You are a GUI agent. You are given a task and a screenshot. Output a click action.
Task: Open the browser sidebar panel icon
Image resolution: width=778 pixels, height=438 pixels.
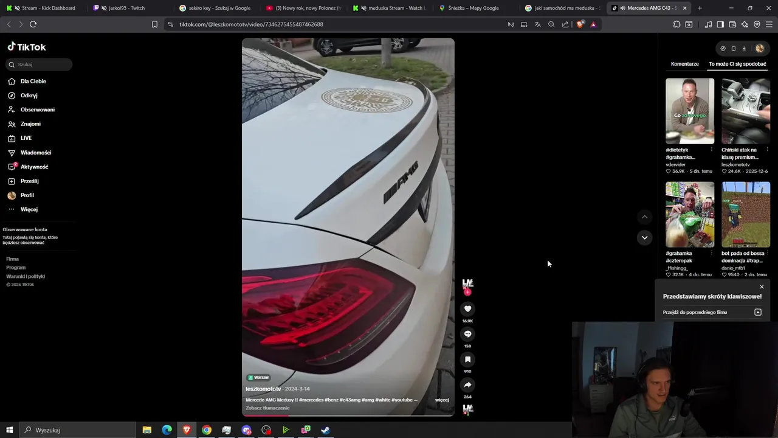point(720,24)
